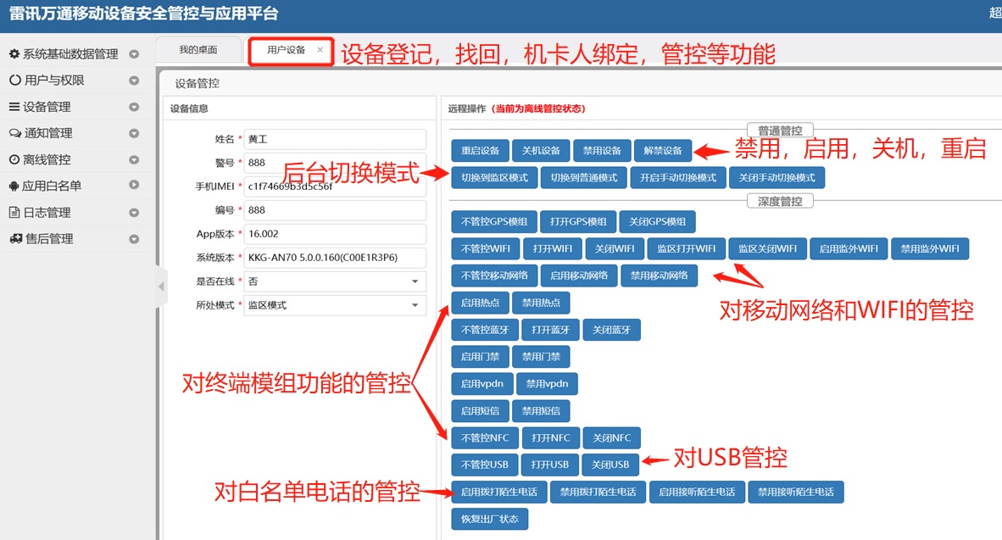Click the 关闭WIFI button
Viewport: 1002px width, 540px height.
(x=615, y=248)
